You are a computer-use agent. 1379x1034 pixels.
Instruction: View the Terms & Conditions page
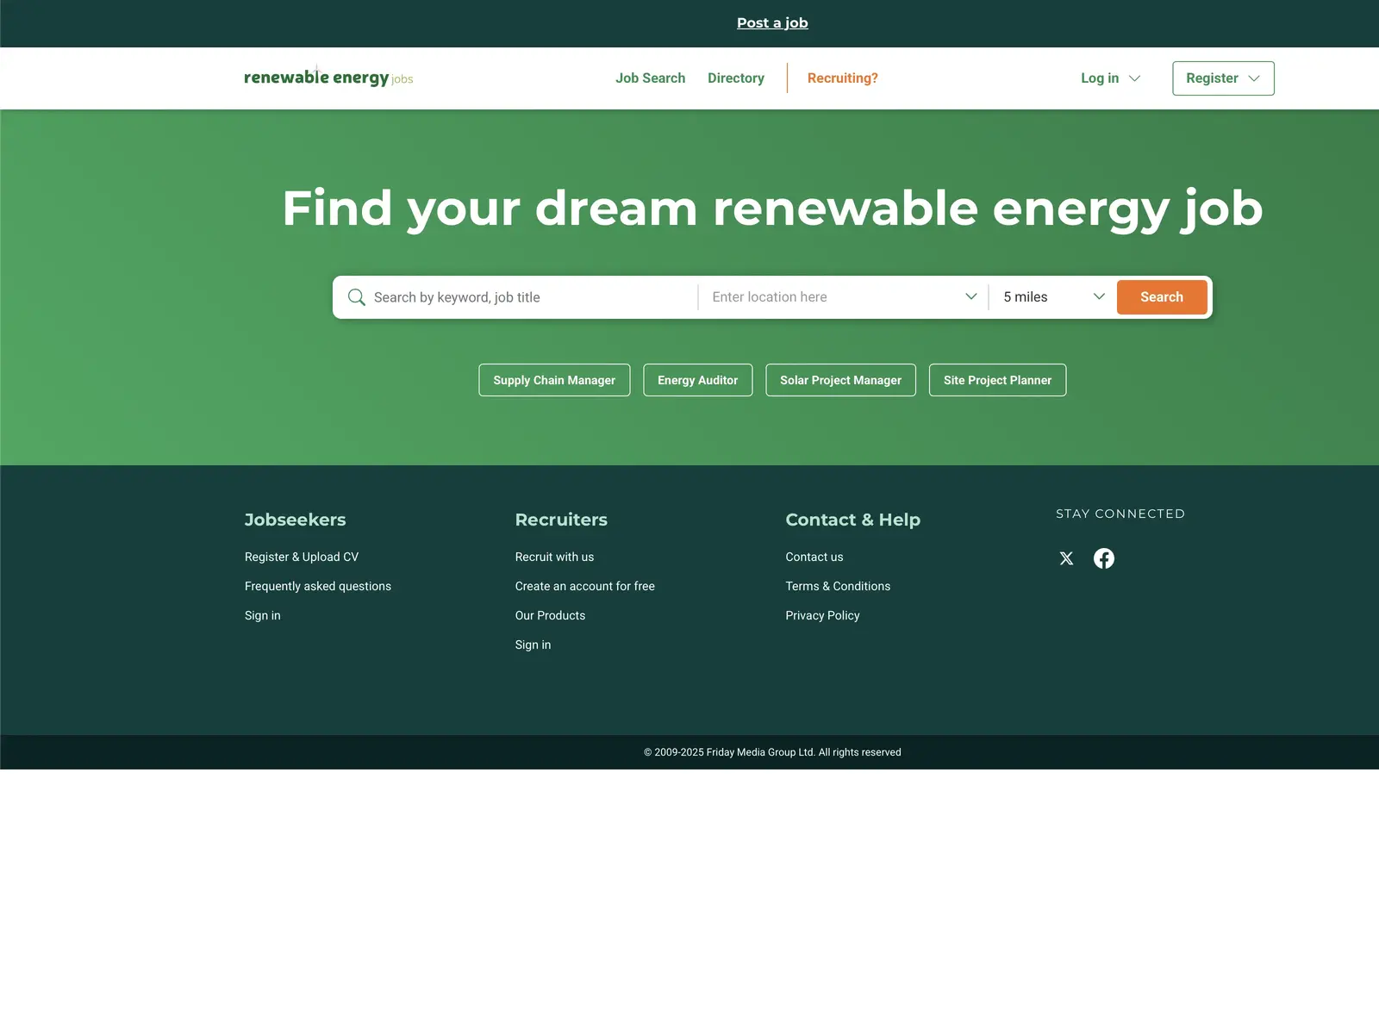(839, 587)
